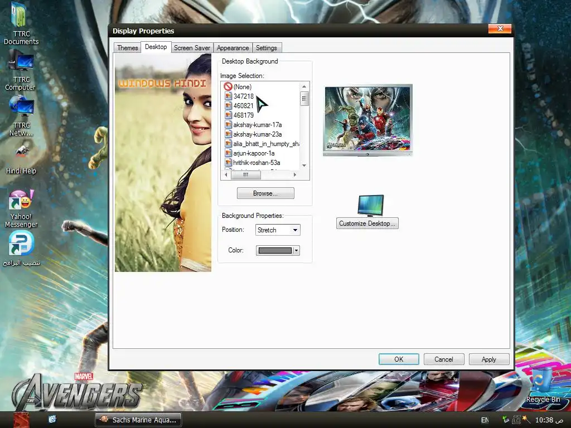The height and width of the screenshot is (428, 571).
Task: Click image list vertical scrollbar thumb
Action: (x=304, y=99)
